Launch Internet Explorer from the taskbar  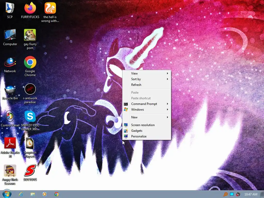pos(21,194)
